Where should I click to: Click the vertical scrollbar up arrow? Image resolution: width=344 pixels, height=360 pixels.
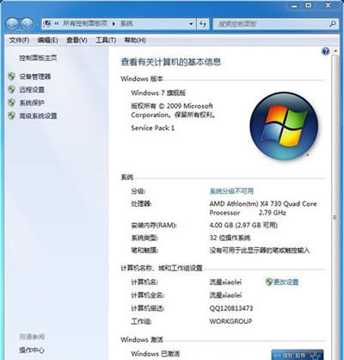(x=335, y=52)
